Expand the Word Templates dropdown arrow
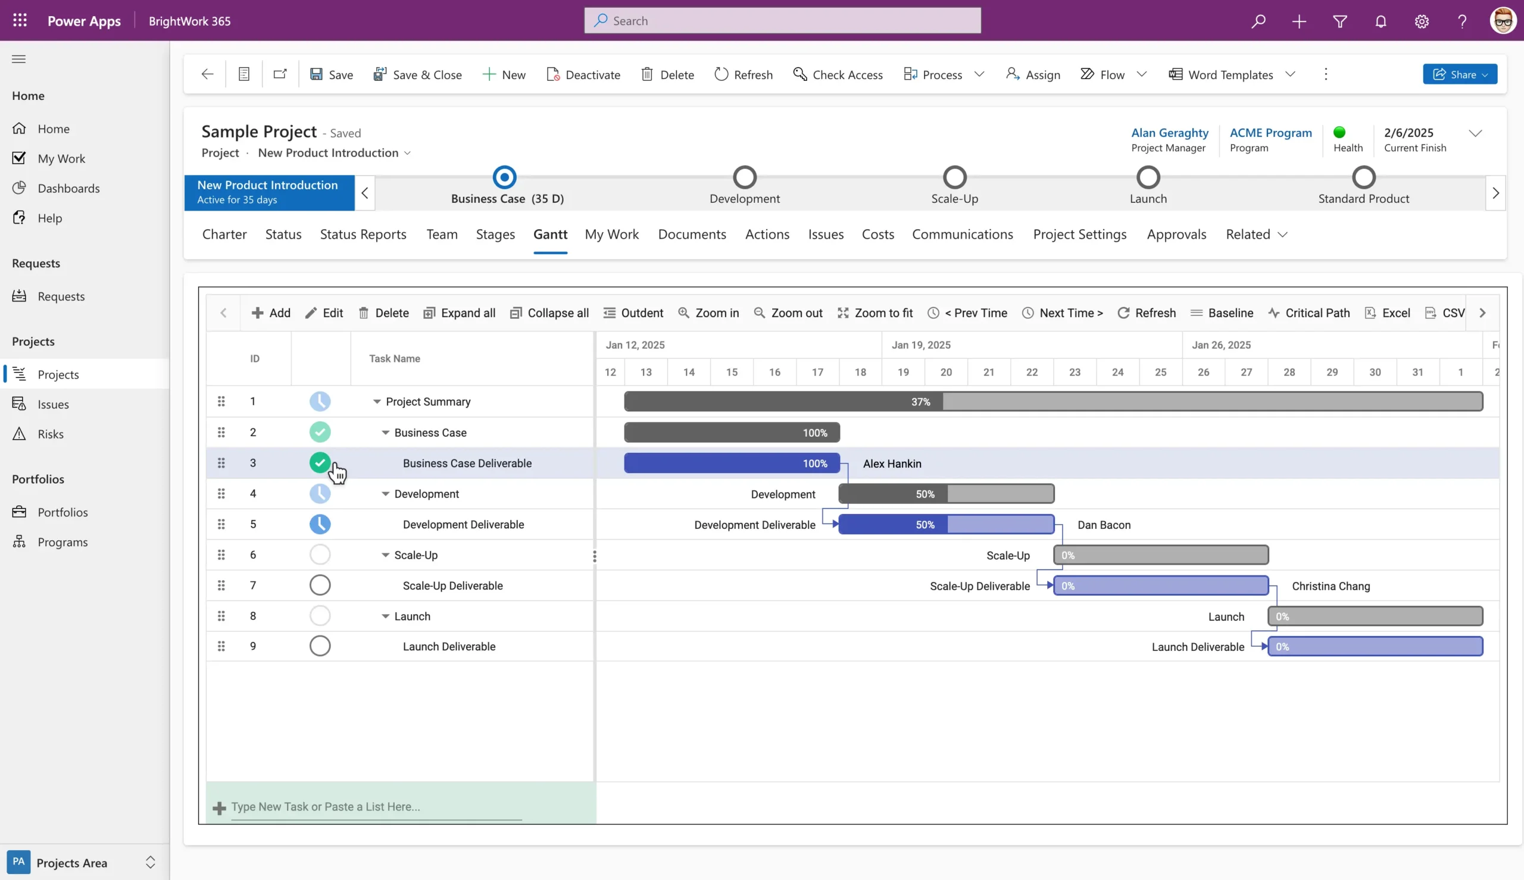Screen dimensions: 1524x880 pos(1290,74)
